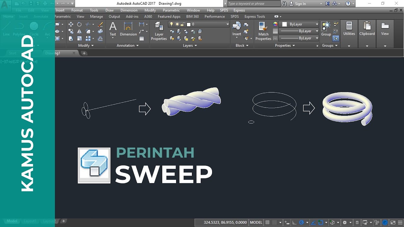Toggle Polar tracking in status bar
Image resolution: width=404 pixels, height=227 pixels.
[301, 222]
